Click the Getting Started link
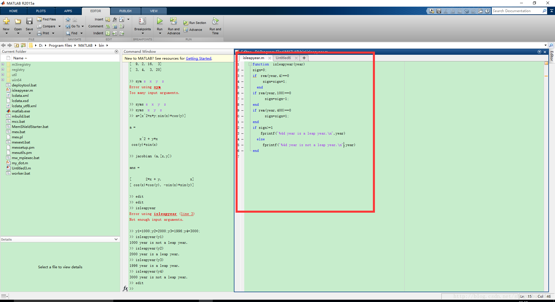Viewport: 555px width, 302px height. pyautogui.click(x=198, y=58)
